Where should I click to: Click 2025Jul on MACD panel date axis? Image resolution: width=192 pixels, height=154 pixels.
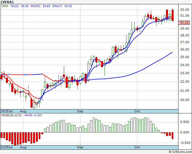(x=6, y=147)
